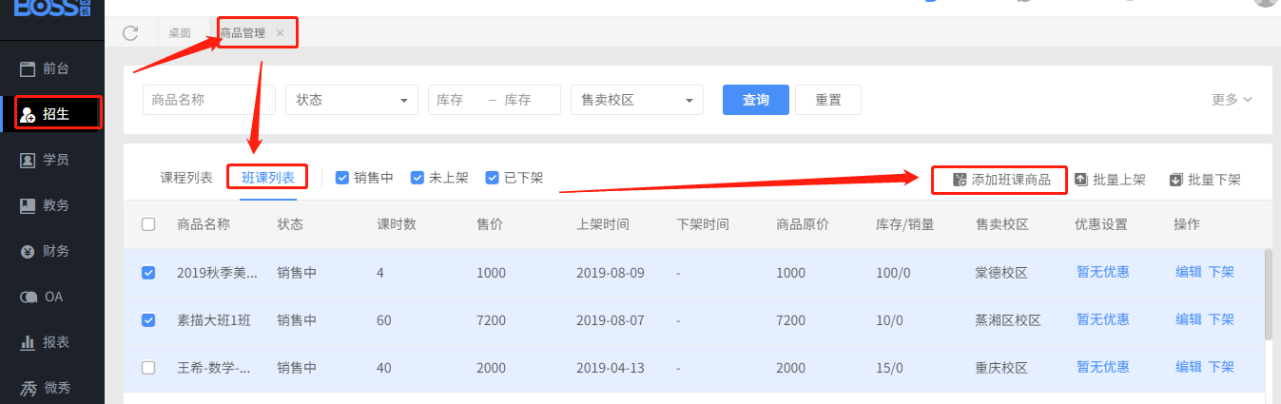Close the 商品管理 tab
Image resolution: width=1281 pixels, height=404 pixels.
pos(280,33)
